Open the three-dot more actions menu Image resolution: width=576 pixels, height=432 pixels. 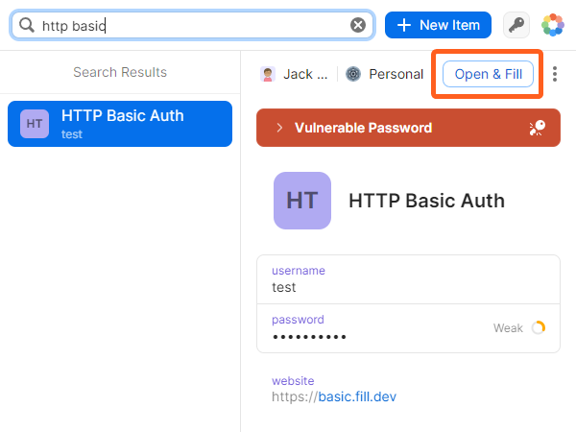555,74
